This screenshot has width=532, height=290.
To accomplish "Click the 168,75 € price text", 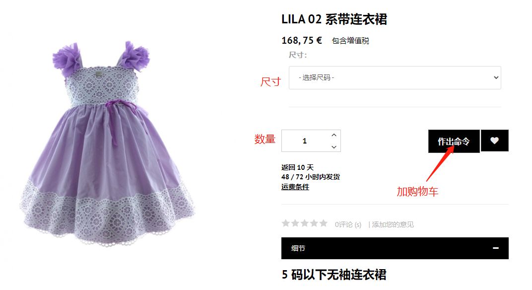I will [302, 40].
